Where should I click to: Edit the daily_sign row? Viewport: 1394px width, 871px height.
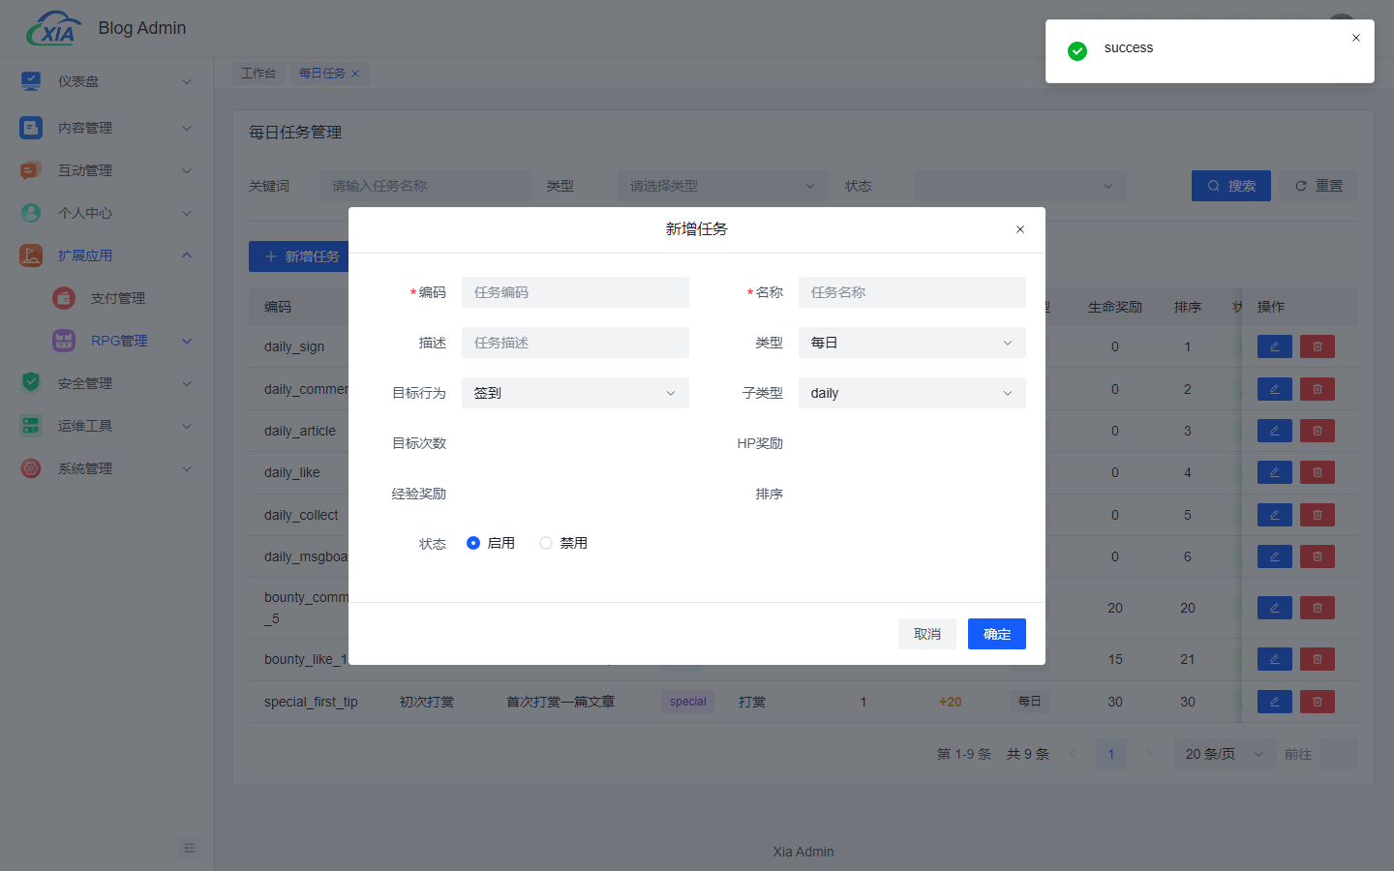pyautogui.click(x=1274, y=346)
